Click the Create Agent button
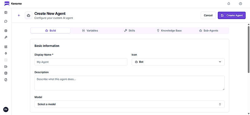The image size is (250, 115). point(232,15)
